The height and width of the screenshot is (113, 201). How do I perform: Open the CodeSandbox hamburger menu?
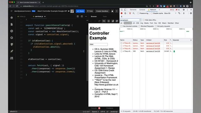point(11,11)
